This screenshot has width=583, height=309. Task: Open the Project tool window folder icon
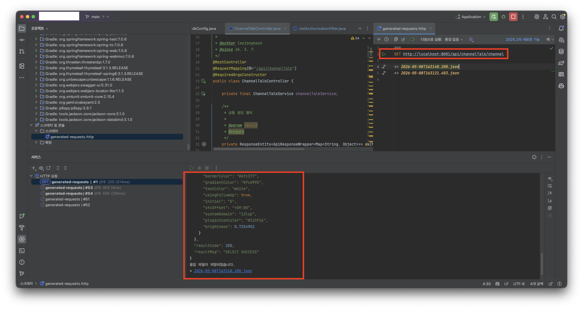[x=22, y=28]
